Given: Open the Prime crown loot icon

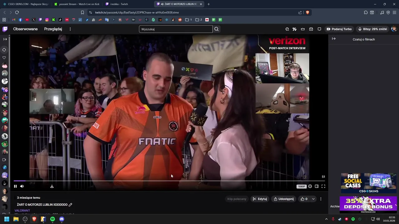Looking at the screenshot, I should coord(303,29).
